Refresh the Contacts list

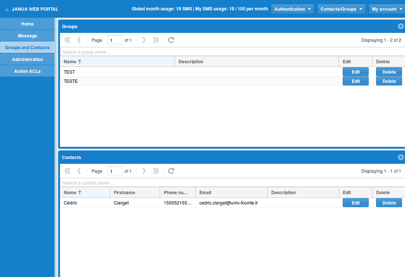pyautogui.click(x=171, y=171)
